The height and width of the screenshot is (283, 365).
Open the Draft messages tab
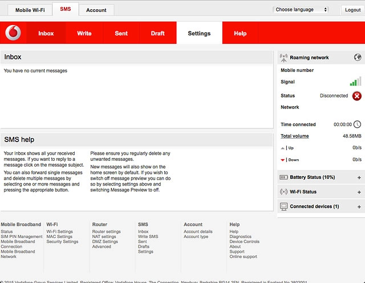(158, 33)
